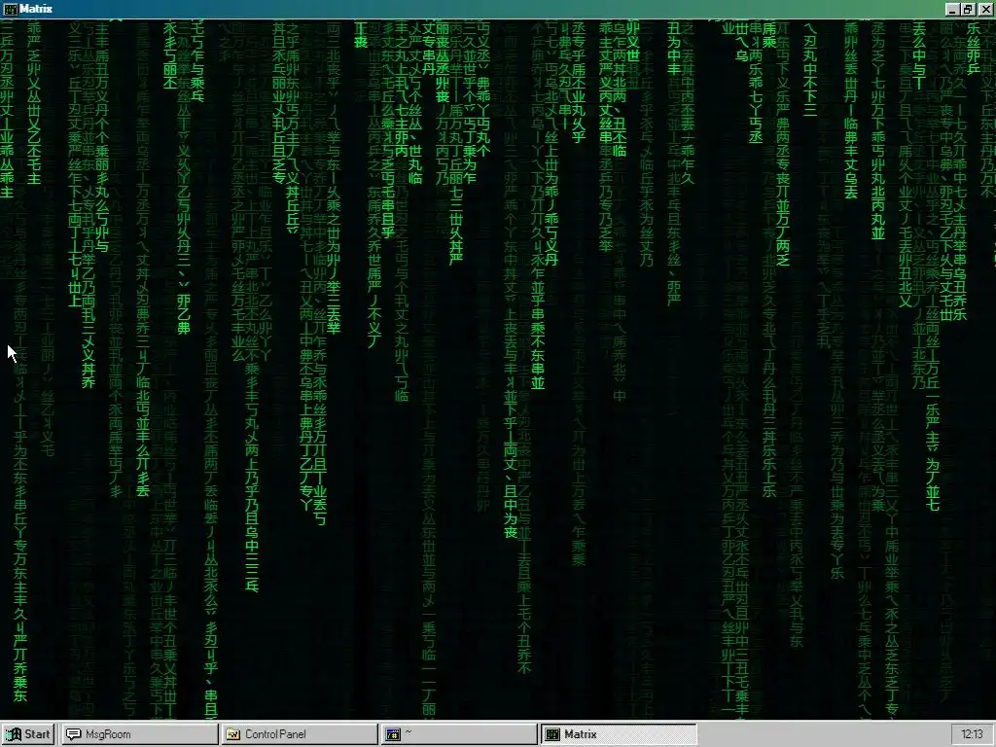This screenshot has width=996, height=747.
Task: Close the Matrix window
Action: click(x=985, y=9)
